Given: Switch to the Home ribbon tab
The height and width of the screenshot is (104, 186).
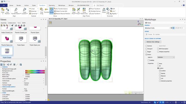Looking at the screenshot, I should [x=11, y=5].
